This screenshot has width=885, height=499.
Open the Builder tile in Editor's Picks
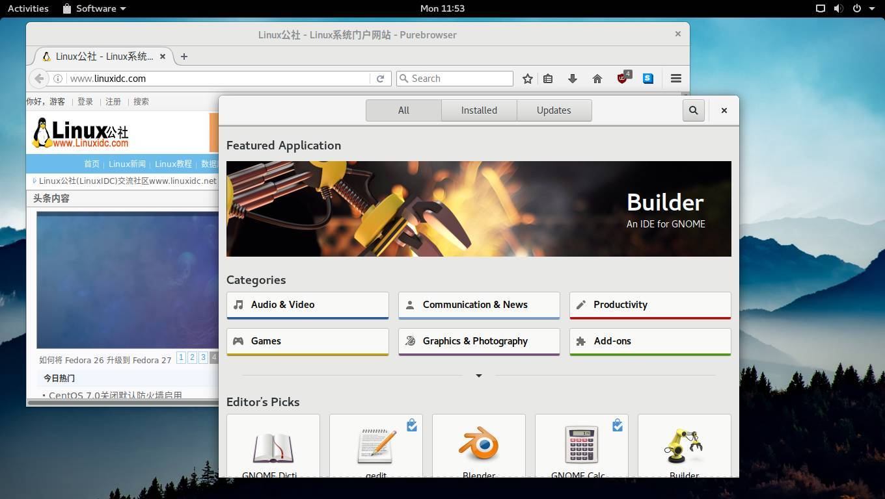tap(685, 446)
